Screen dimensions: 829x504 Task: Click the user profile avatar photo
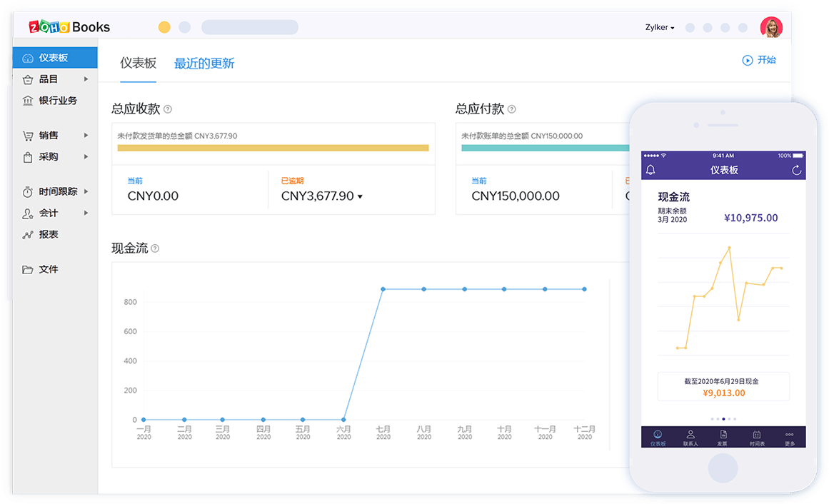tap(771, 27)
